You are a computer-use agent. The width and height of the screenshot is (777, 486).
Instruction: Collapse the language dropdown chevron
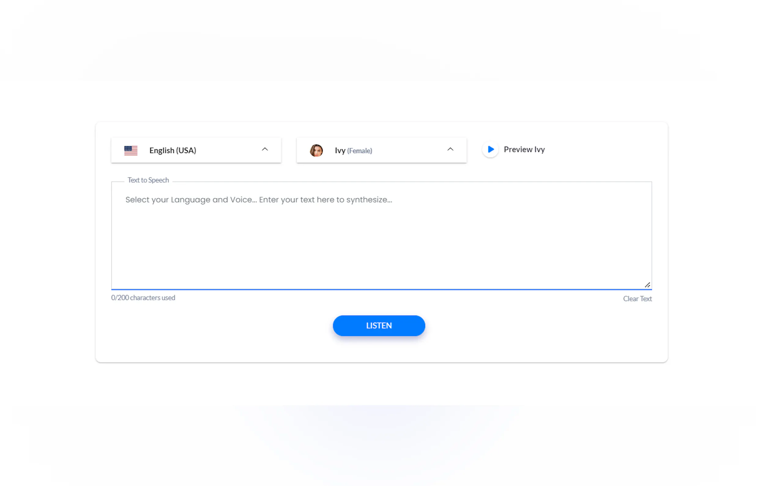pos(265,149)
